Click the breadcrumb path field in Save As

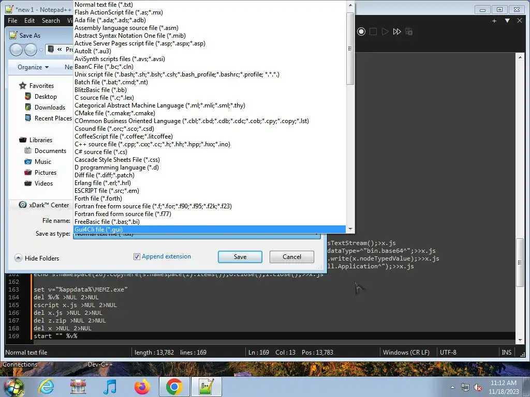[x=60, y=50]
